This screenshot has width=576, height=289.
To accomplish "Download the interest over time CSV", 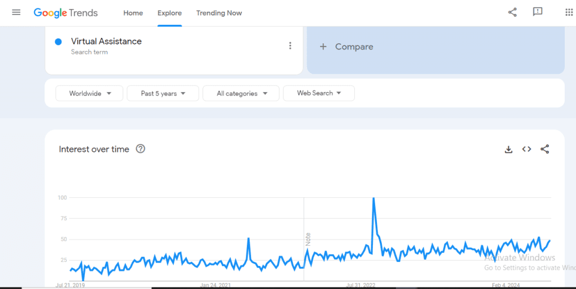I will pyautogui.click(x=508, y=149).
